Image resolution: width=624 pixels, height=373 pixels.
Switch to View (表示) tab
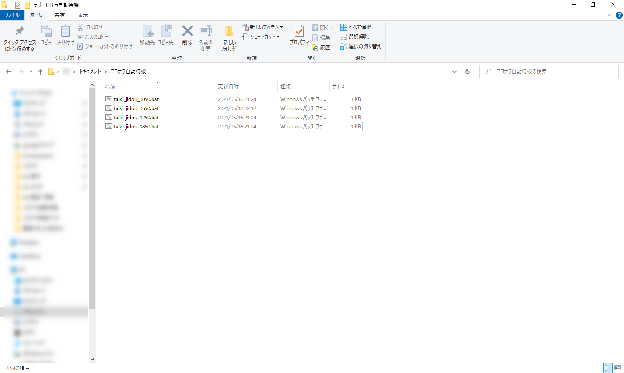click(83, 15)
